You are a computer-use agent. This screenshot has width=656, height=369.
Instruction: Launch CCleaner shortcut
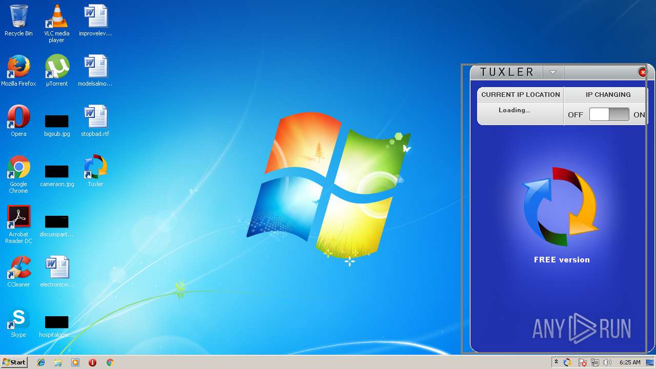(x=18, y=272)
